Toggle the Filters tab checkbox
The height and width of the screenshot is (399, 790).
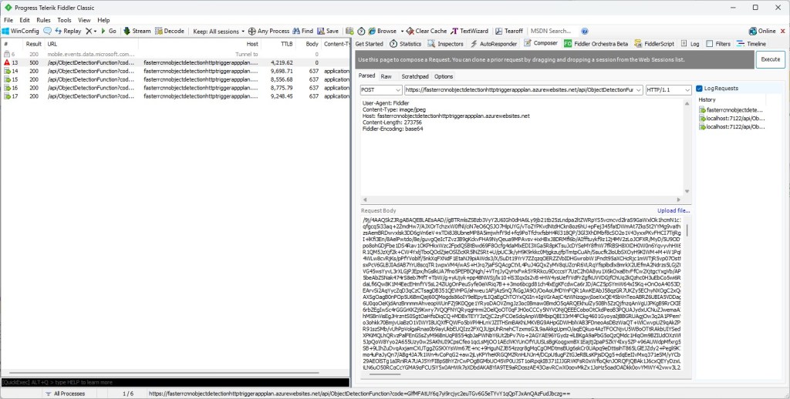[x=709, y=44]
